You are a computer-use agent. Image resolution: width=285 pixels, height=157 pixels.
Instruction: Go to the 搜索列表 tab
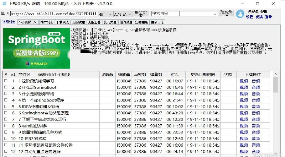click(x=47, y=22)
